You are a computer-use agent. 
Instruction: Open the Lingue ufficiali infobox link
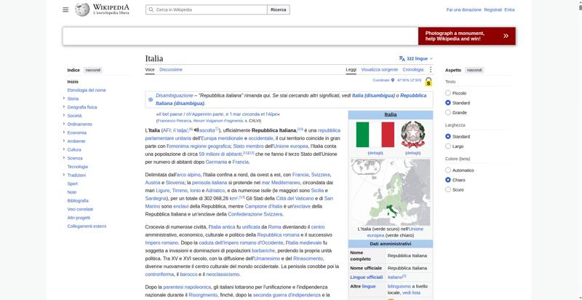coord(367,277)
